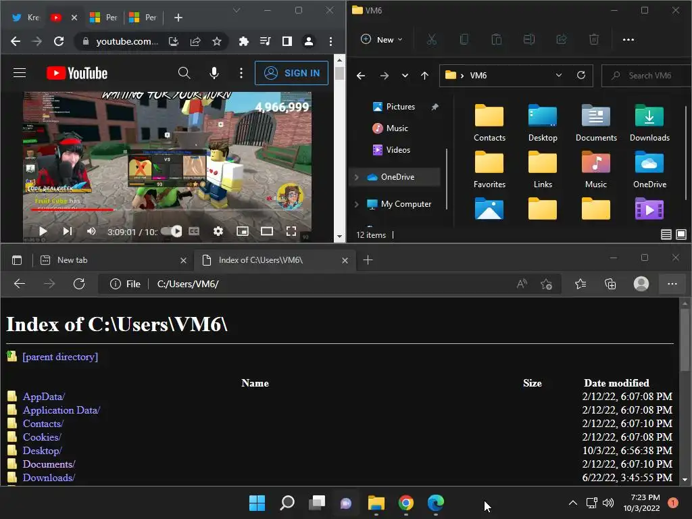Skip to next video in YouTube player
Image resolution: width=692 pixels, height=519 pixels.
[68, 231]
